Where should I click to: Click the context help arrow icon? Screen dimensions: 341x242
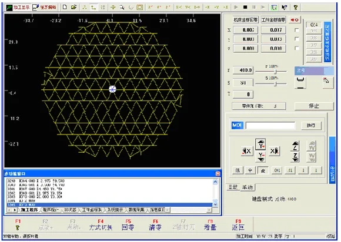coord(284,8)
